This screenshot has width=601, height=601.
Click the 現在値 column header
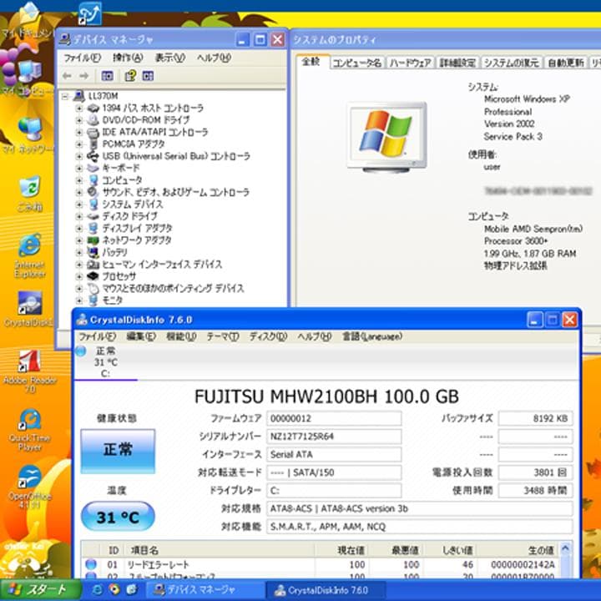[x=341, y=550]
